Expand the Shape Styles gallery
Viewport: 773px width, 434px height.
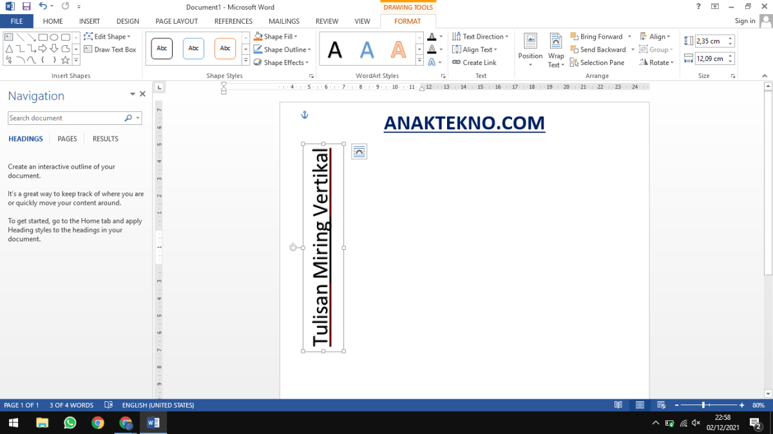click(245, 60)
